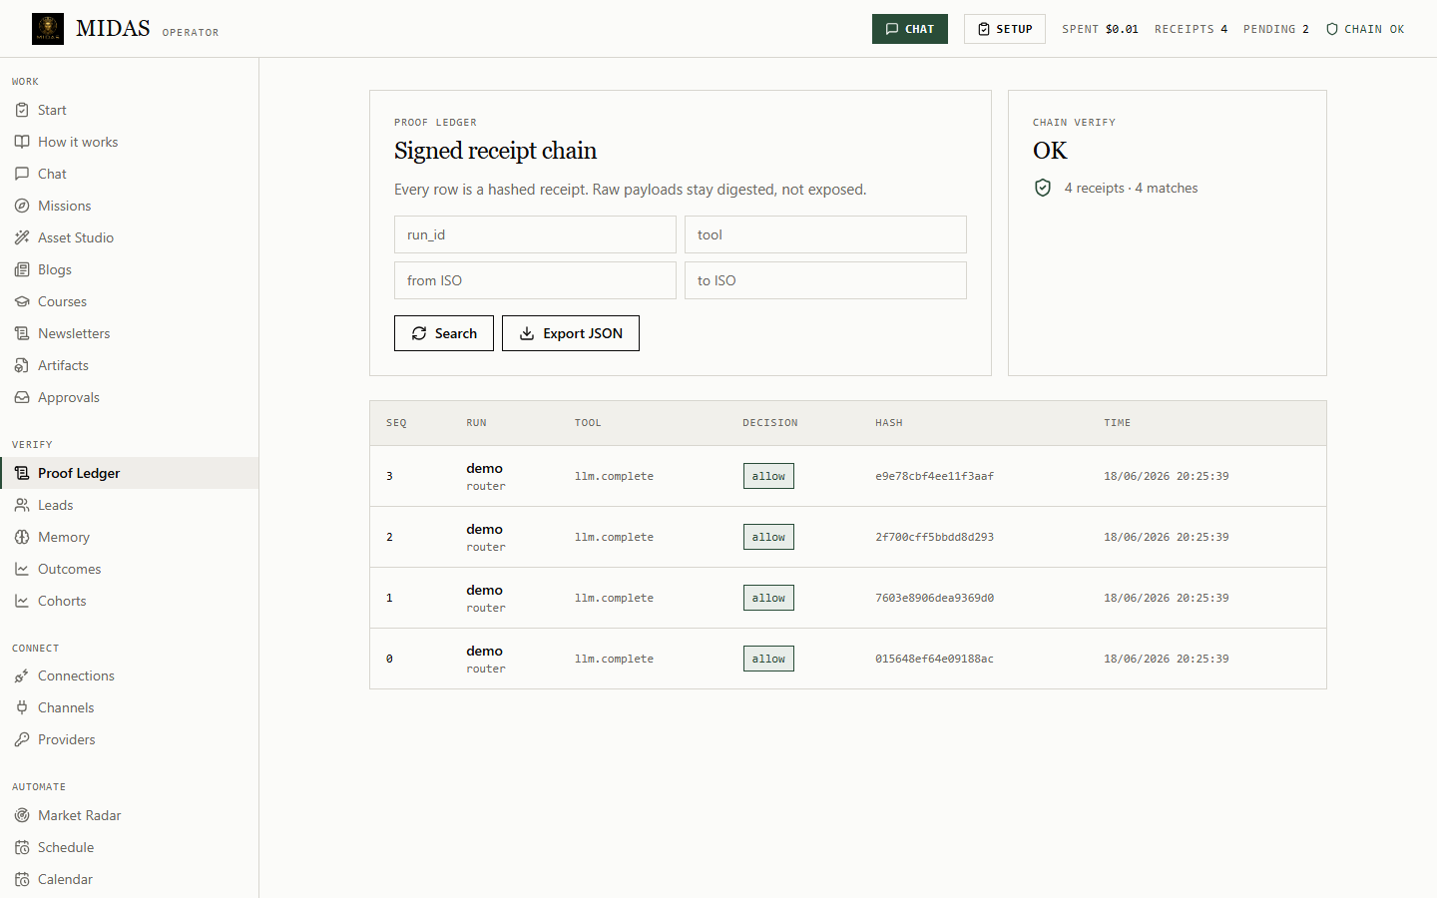Click the Market Radar icon
1437x898 pixels.
(22, 815)
